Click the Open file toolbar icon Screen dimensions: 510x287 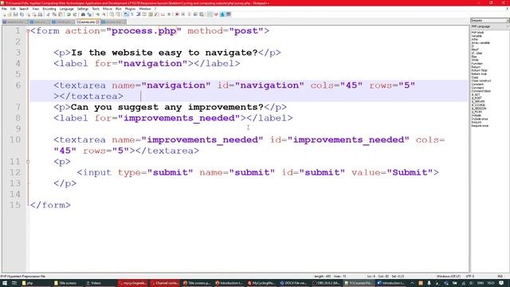pos(10,14)
